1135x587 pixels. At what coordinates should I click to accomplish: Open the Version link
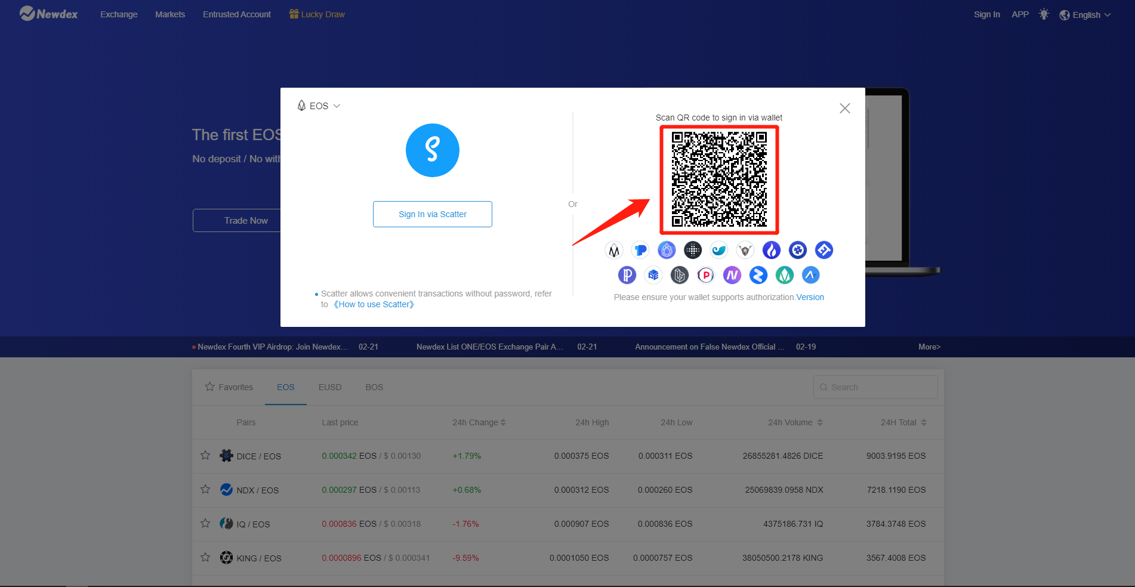(810, 297)
